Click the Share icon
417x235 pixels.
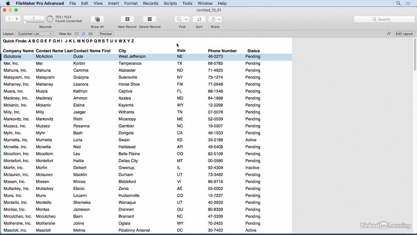213,19
